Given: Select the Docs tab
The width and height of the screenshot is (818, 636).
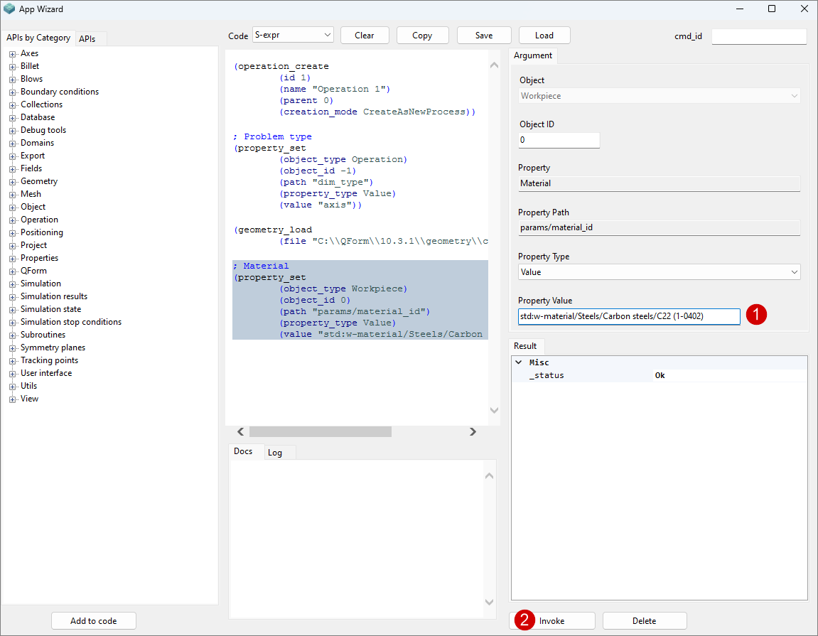Looking at the screenshot, I should [x=243, y=452].
